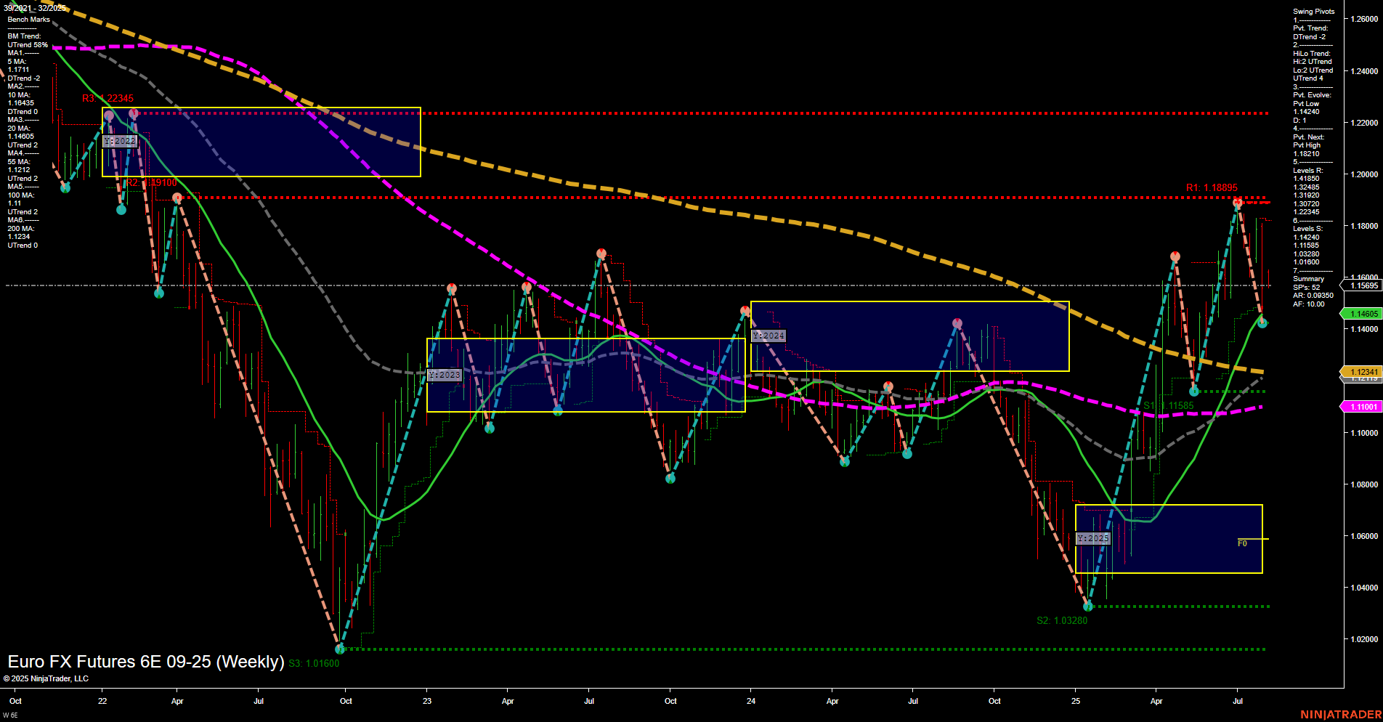Click the © 2025 NinjaTrader, LLC link

point(47,678)
